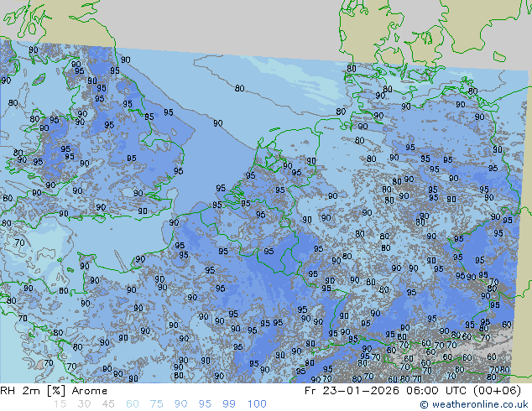Select the legend value 100
Viewport: 532px width, 411px height.
(x=257, y=404)
